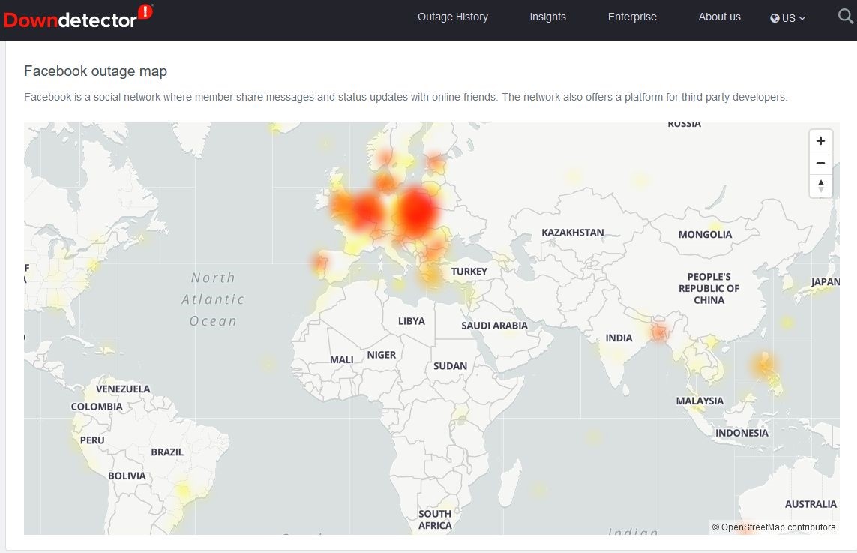Viewport: 857px width, 553px height.
Task: Open the search magnifier icon
Action: (x=846, y=17)
